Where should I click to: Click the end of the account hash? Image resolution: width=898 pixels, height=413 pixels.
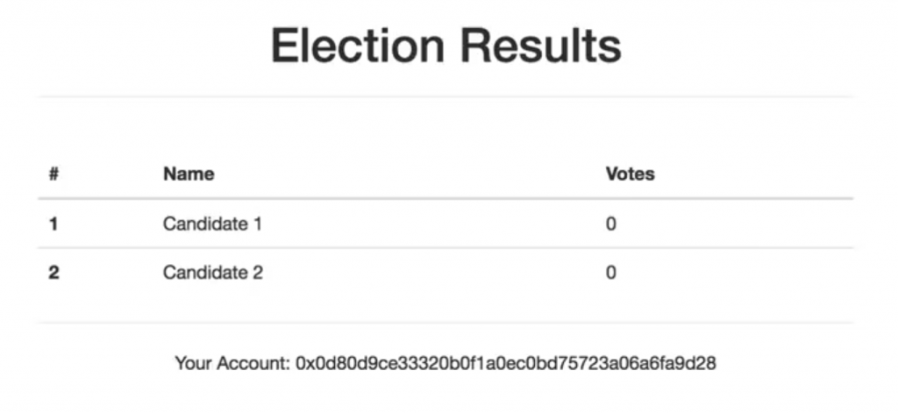tap(708, 363)
